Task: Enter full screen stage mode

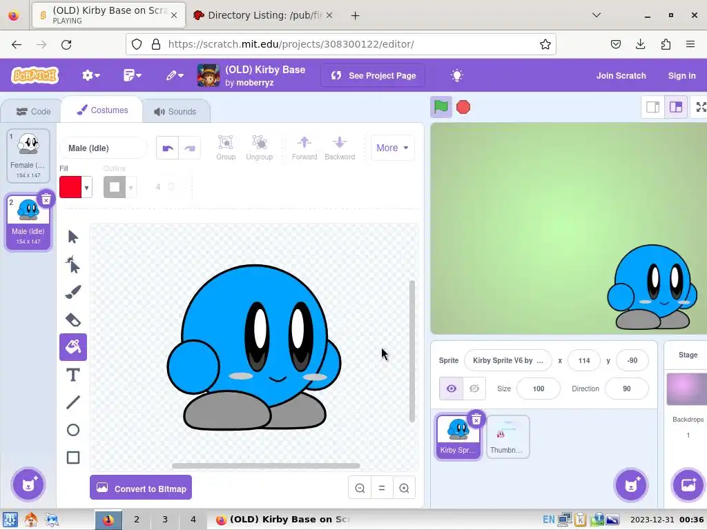Action: (700, 107)
